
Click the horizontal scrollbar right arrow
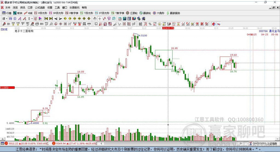pyautogui.click(x=241, y=143)
